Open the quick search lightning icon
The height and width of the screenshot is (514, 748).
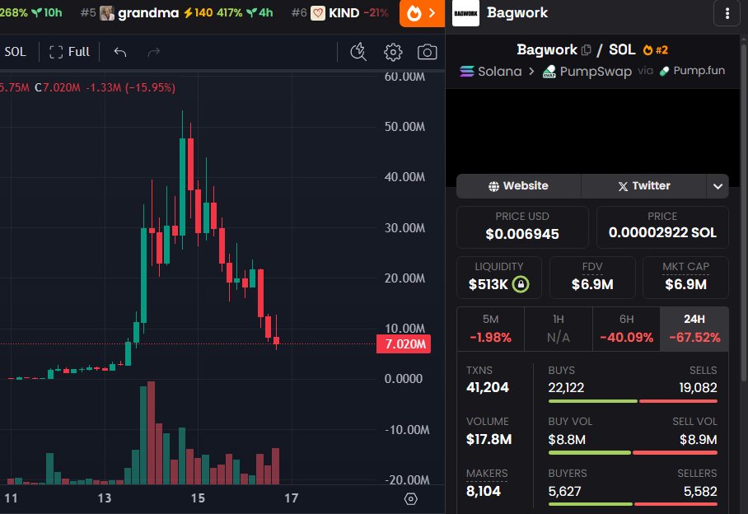[x=358, y=52]
